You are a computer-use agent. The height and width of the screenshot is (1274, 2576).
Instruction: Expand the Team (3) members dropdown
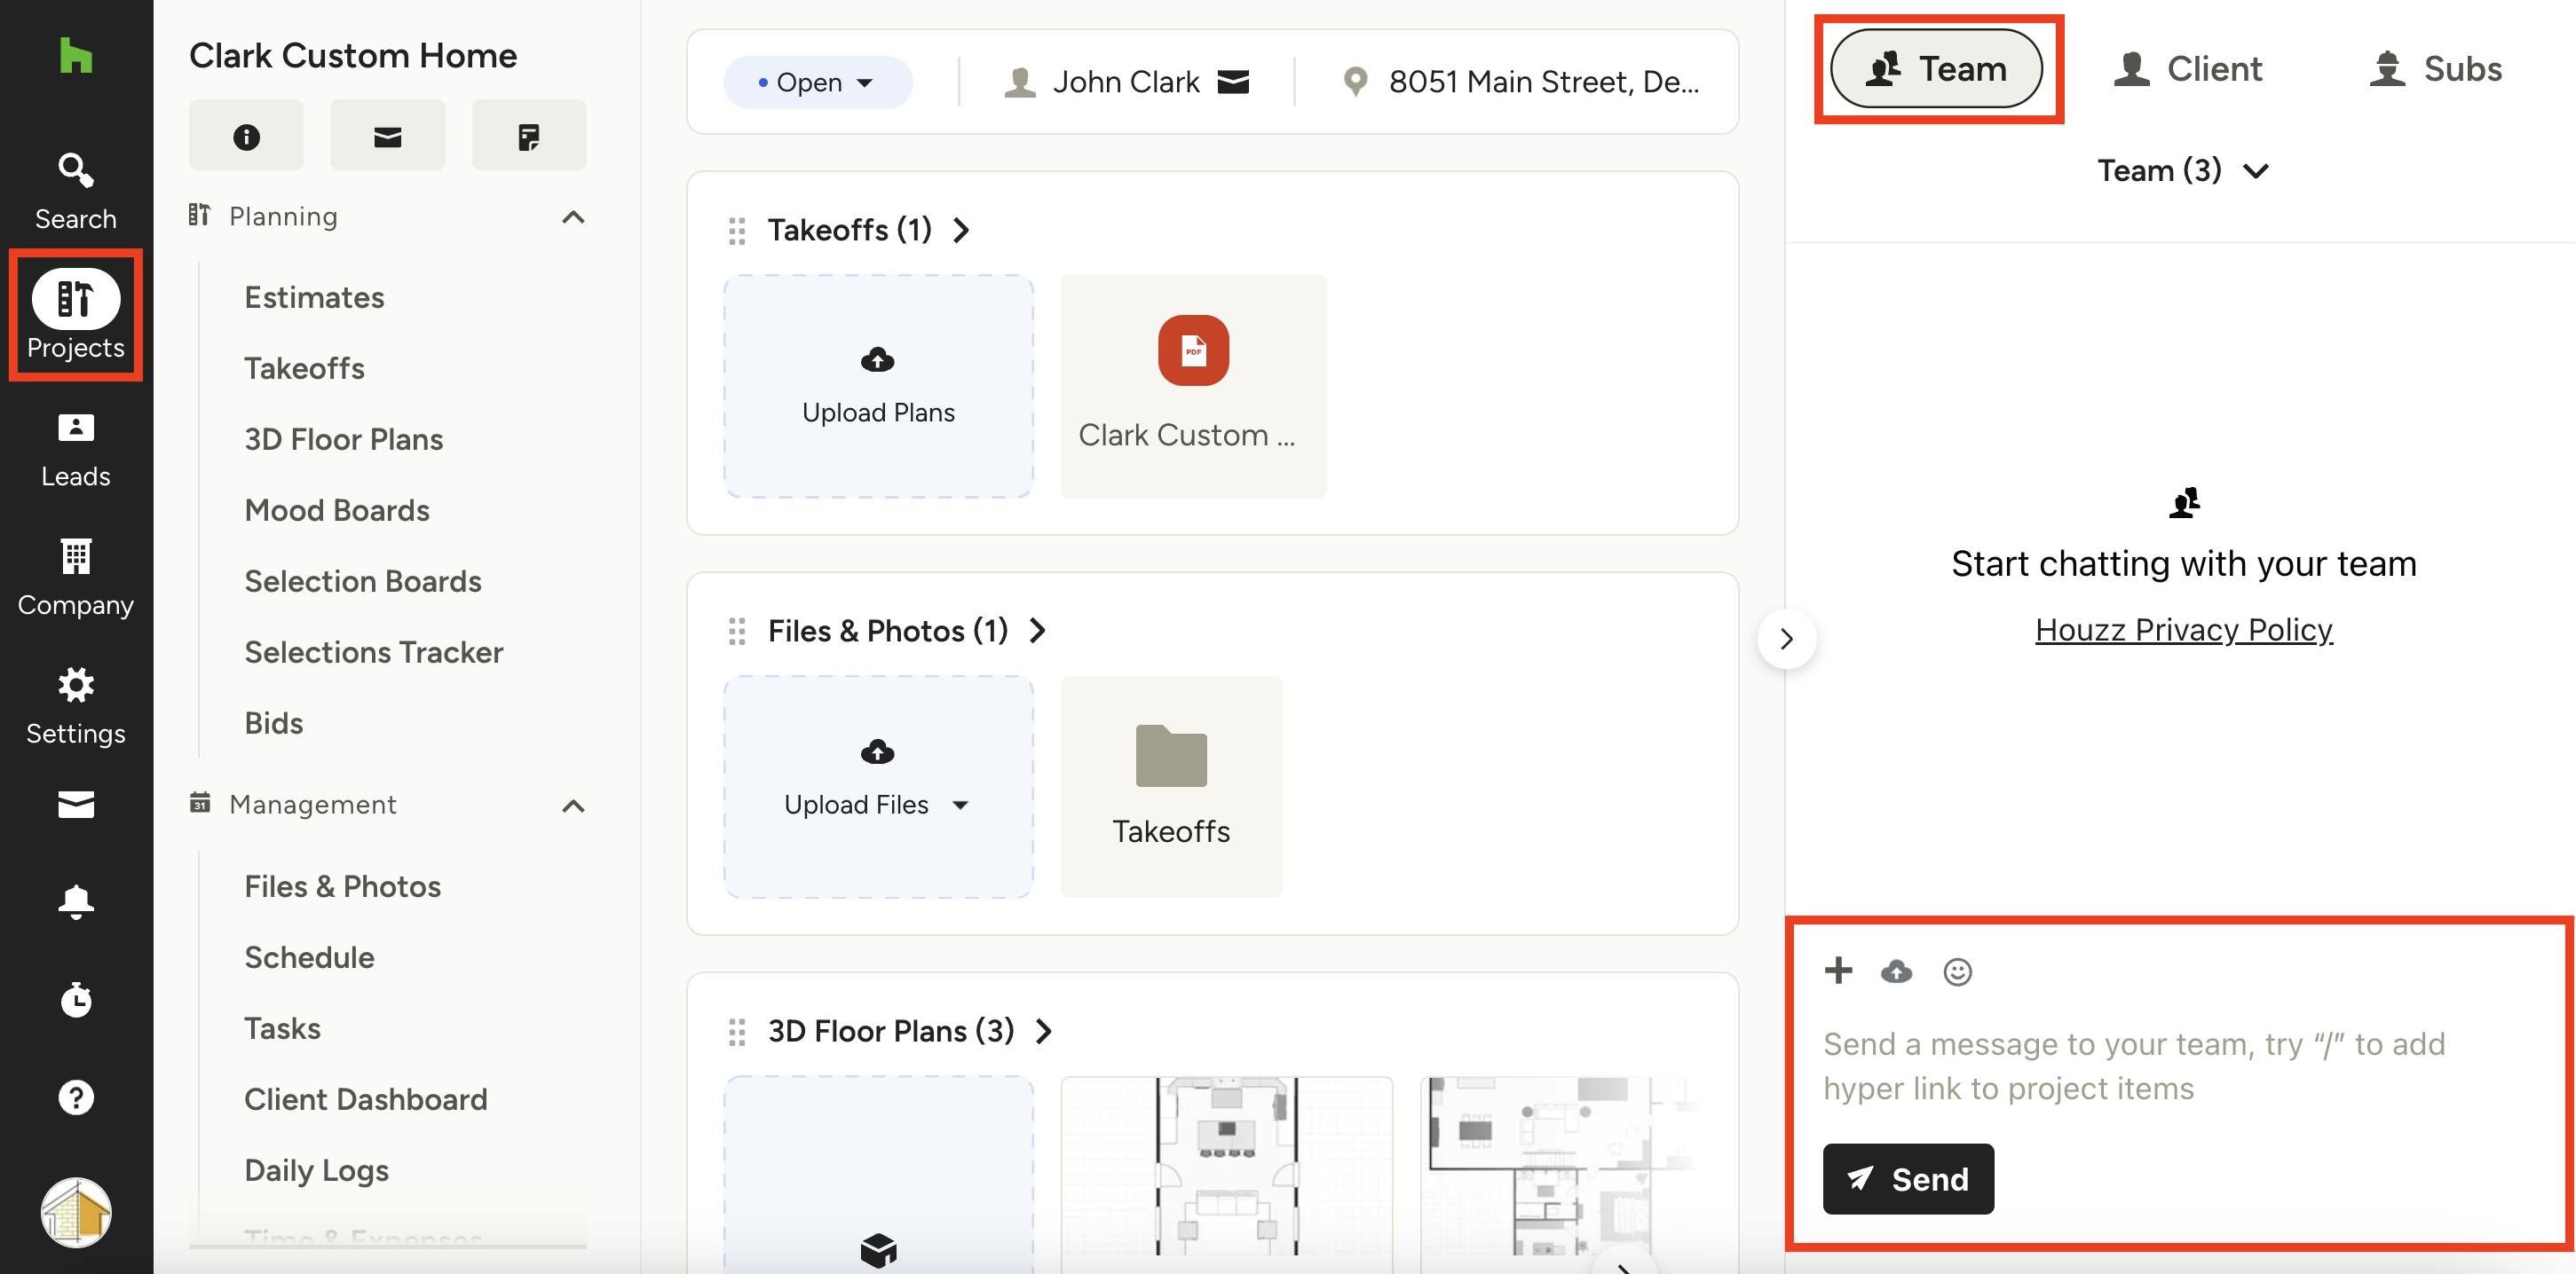coord(2183,171)
